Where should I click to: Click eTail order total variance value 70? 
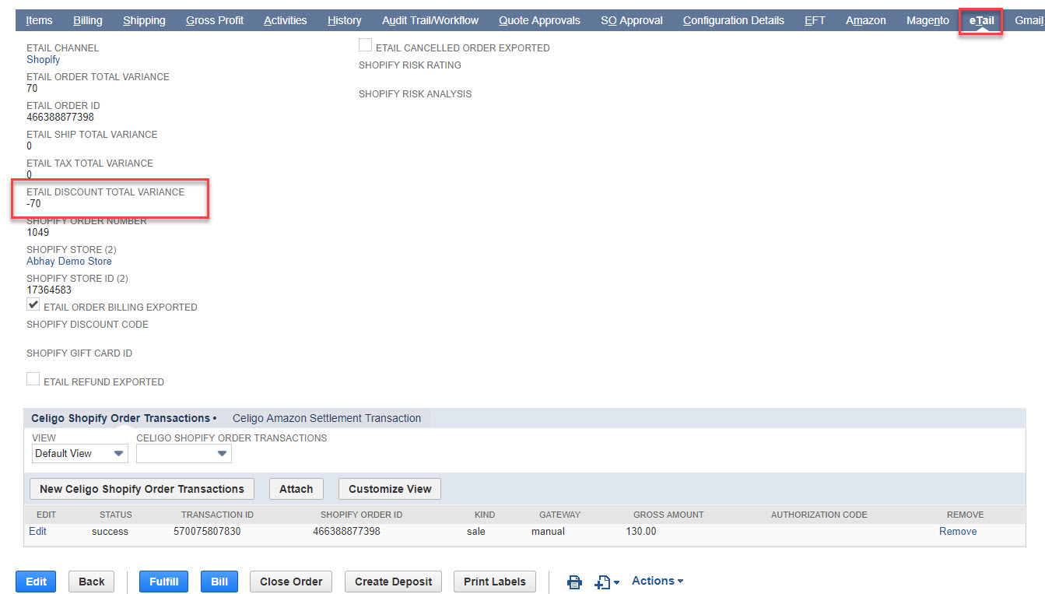point(32,88)
